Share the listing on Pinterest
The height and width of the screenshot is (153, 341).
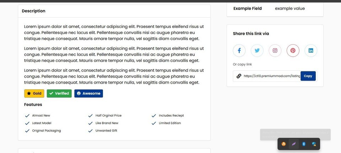pyautogui.click(x=293, y=51)
